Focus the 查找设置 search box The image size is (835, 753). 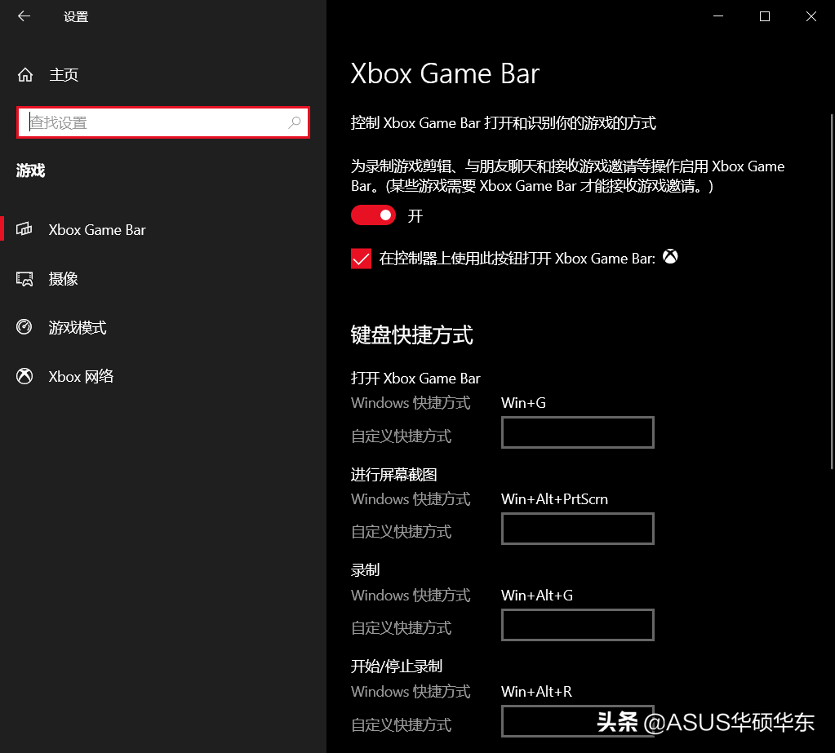163,123
